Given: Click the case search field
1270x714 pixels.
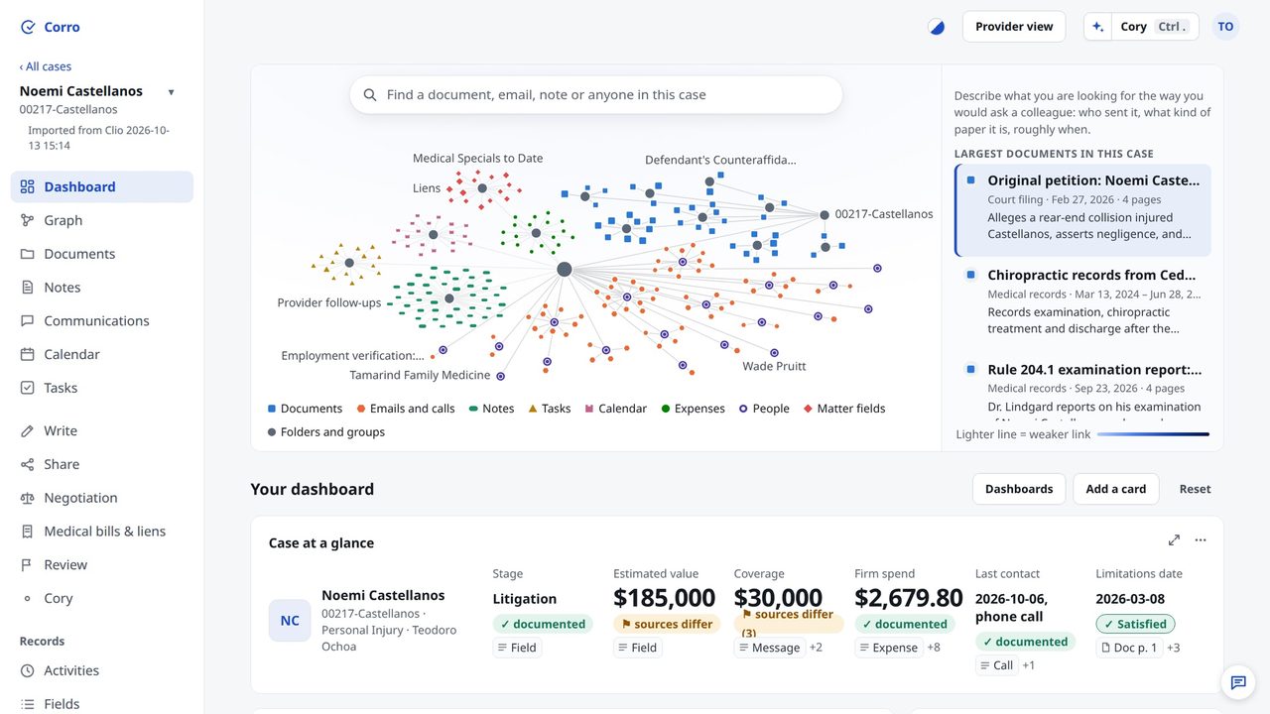Looking at the screenshot, I should click(596, 95).
